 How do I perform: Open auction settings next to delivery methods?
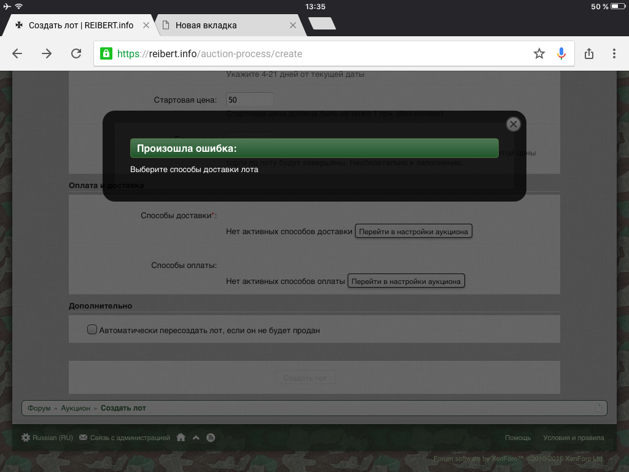(x=413, y=232)
